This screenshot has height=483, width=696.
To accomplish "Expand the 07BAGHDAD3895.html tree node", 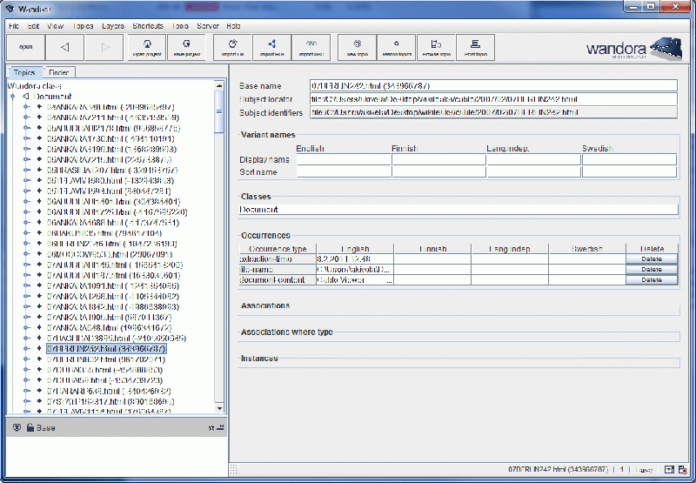I will (x=27, y=338).
